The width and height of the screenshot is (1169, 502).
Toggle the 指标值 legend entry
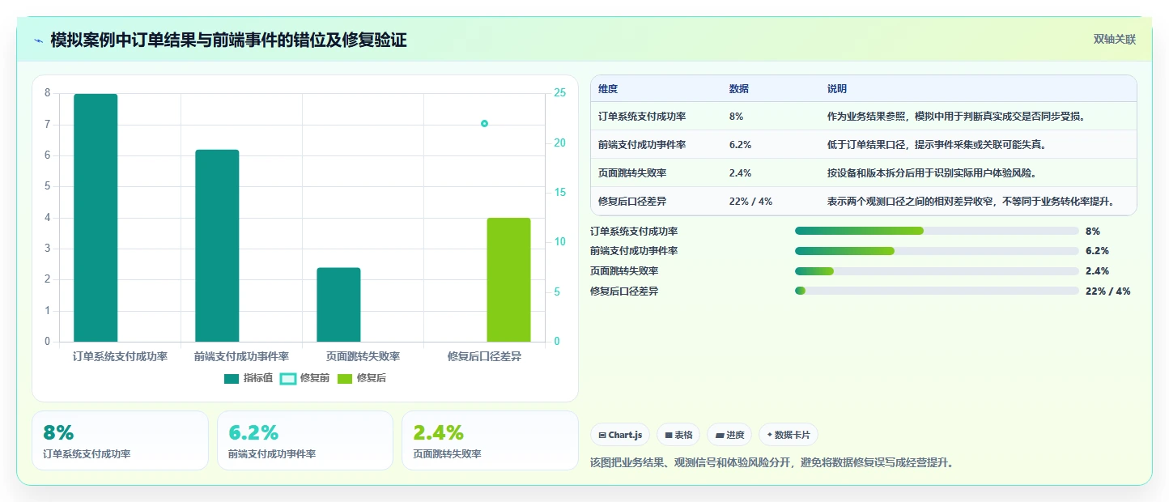(x=249, y=378)
